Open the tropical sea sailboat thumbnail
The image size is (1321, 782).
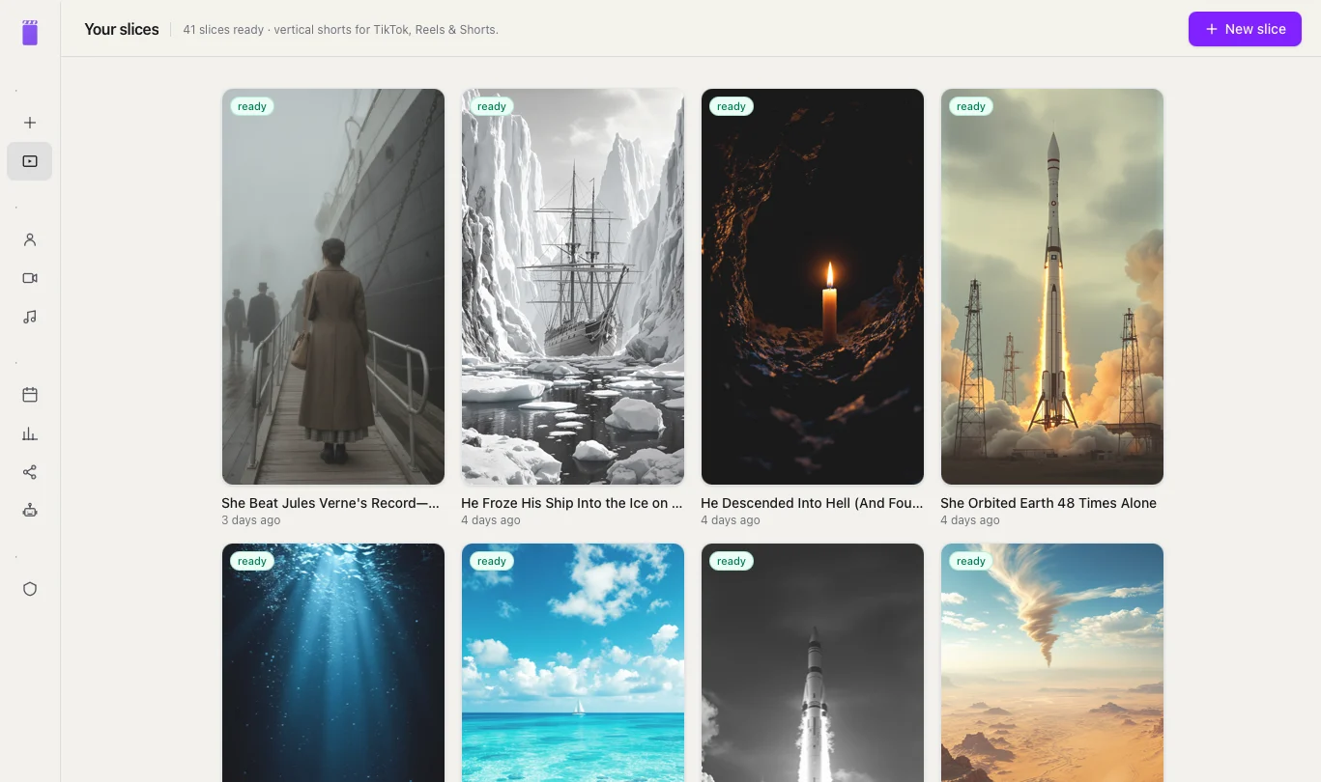pos(573,662)
